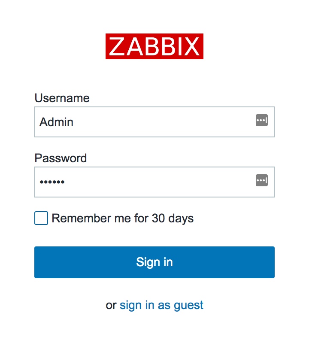Click the password manager icon in Password field
The height and width of the screenshot is (340, 309).
pyautogui.click(x=262, y=180)
